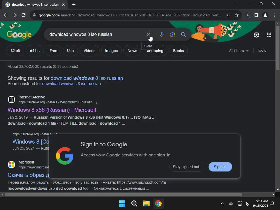Open the 'Windows 8 [Co' archive.org sub-result
Screen dimensions: 280x210
pyautogui.click(x=31, y=142)
